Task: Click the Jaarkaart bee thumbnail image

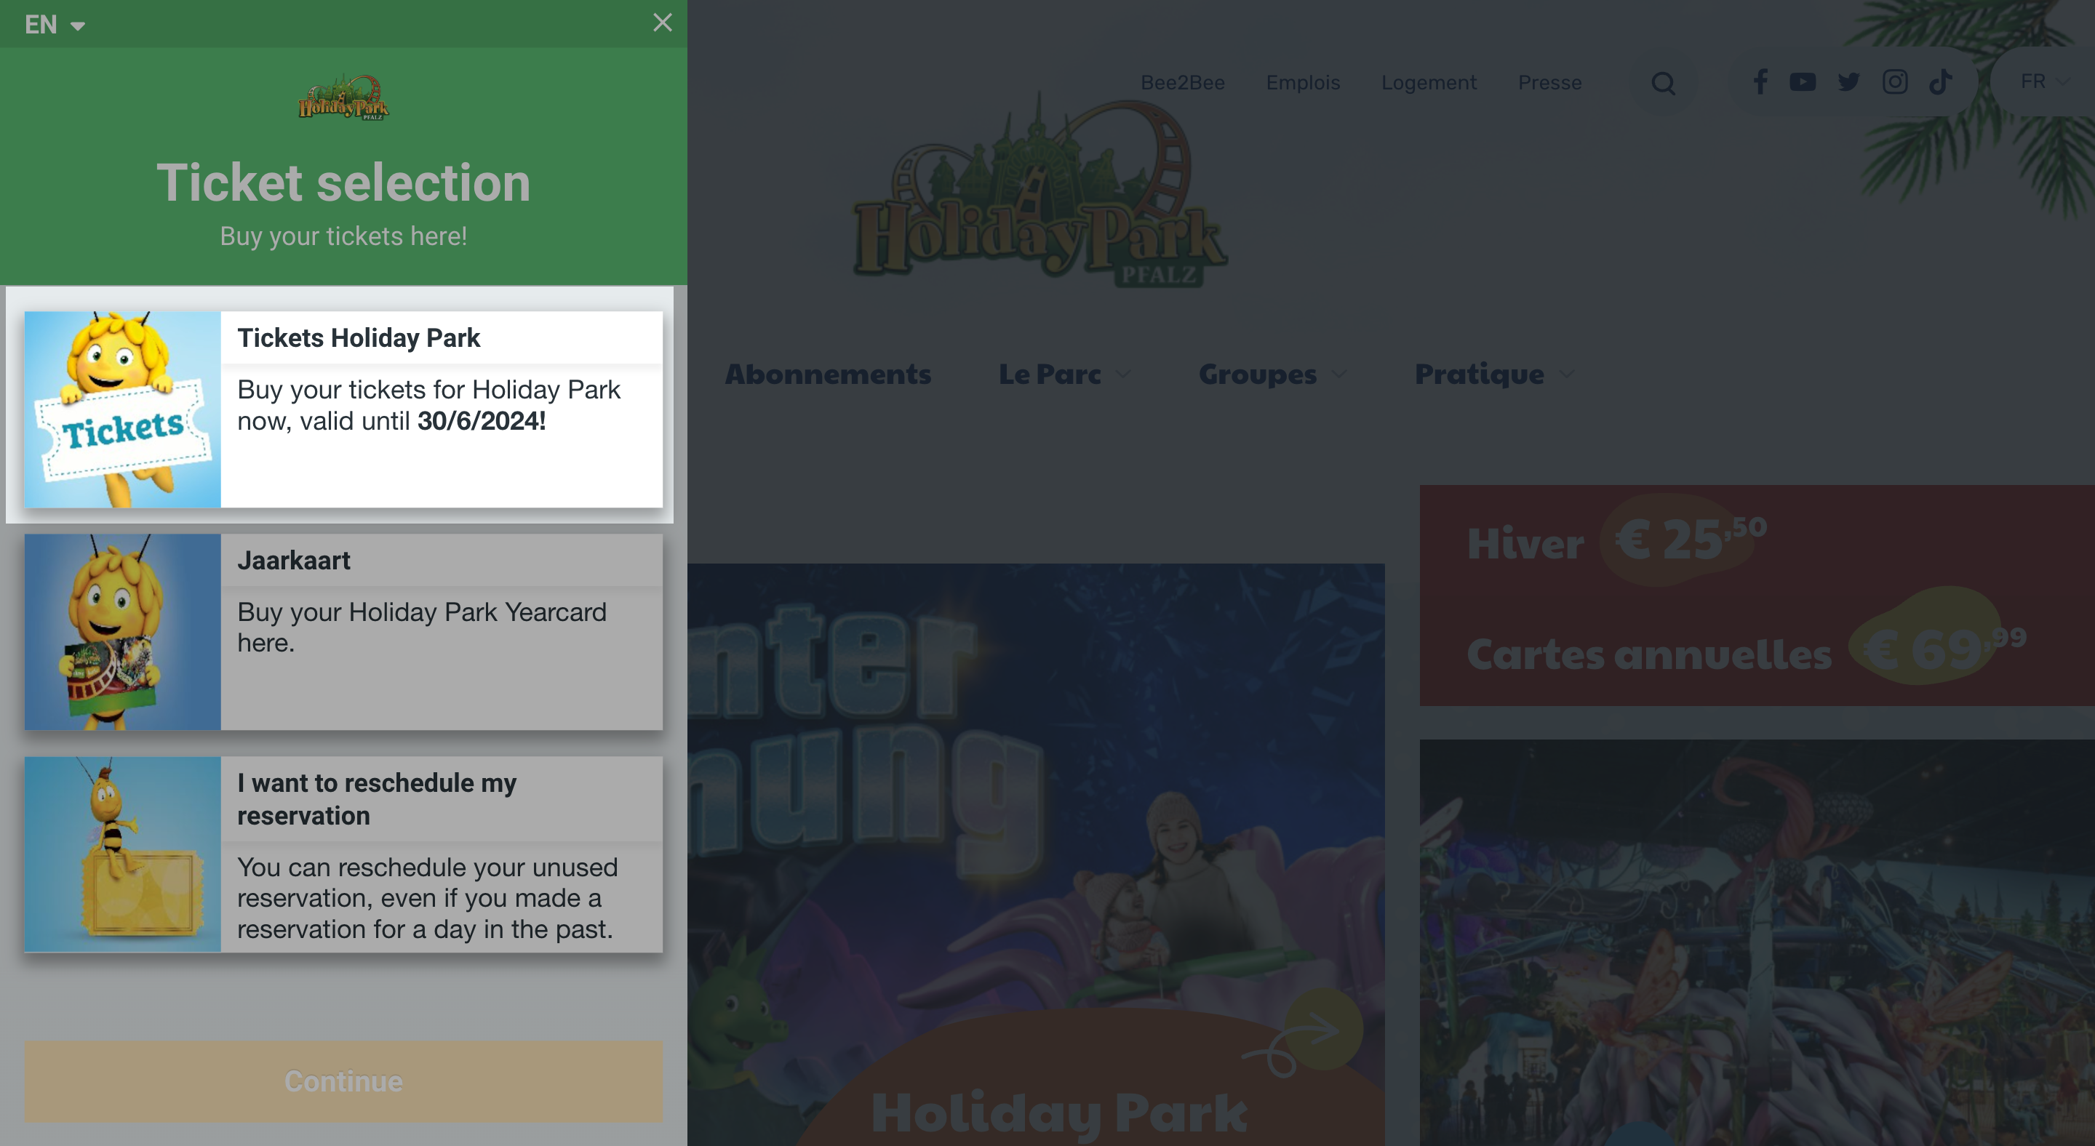Action: [123, 631]
